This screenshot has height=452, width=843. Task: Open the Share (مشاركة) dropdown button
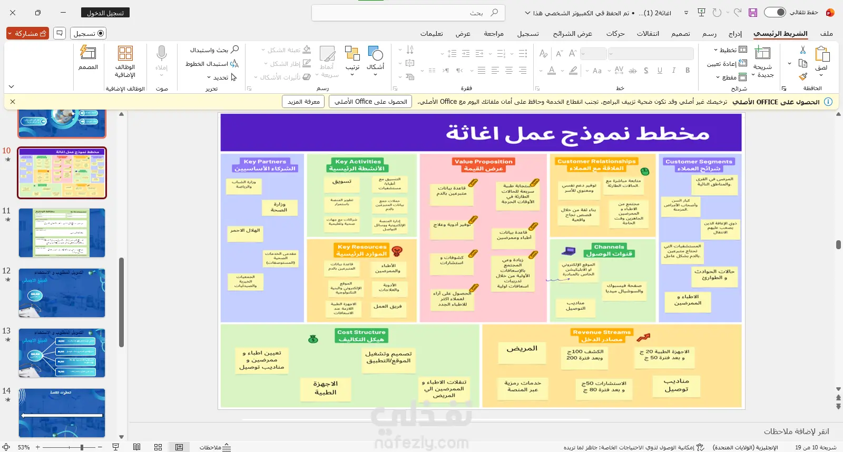pyautogui.click(x=28, y=33)
